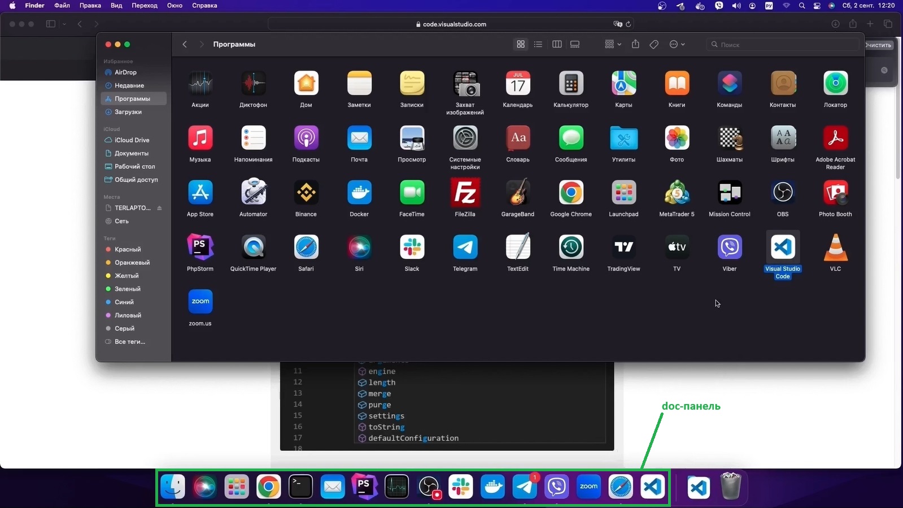Select the OBS application icon
The width and height of the screenshot is (903, 508).
coord(782,193)
